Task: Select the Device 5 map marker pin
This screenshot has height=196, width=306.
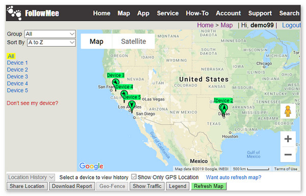Action: [x=132, y=107]
